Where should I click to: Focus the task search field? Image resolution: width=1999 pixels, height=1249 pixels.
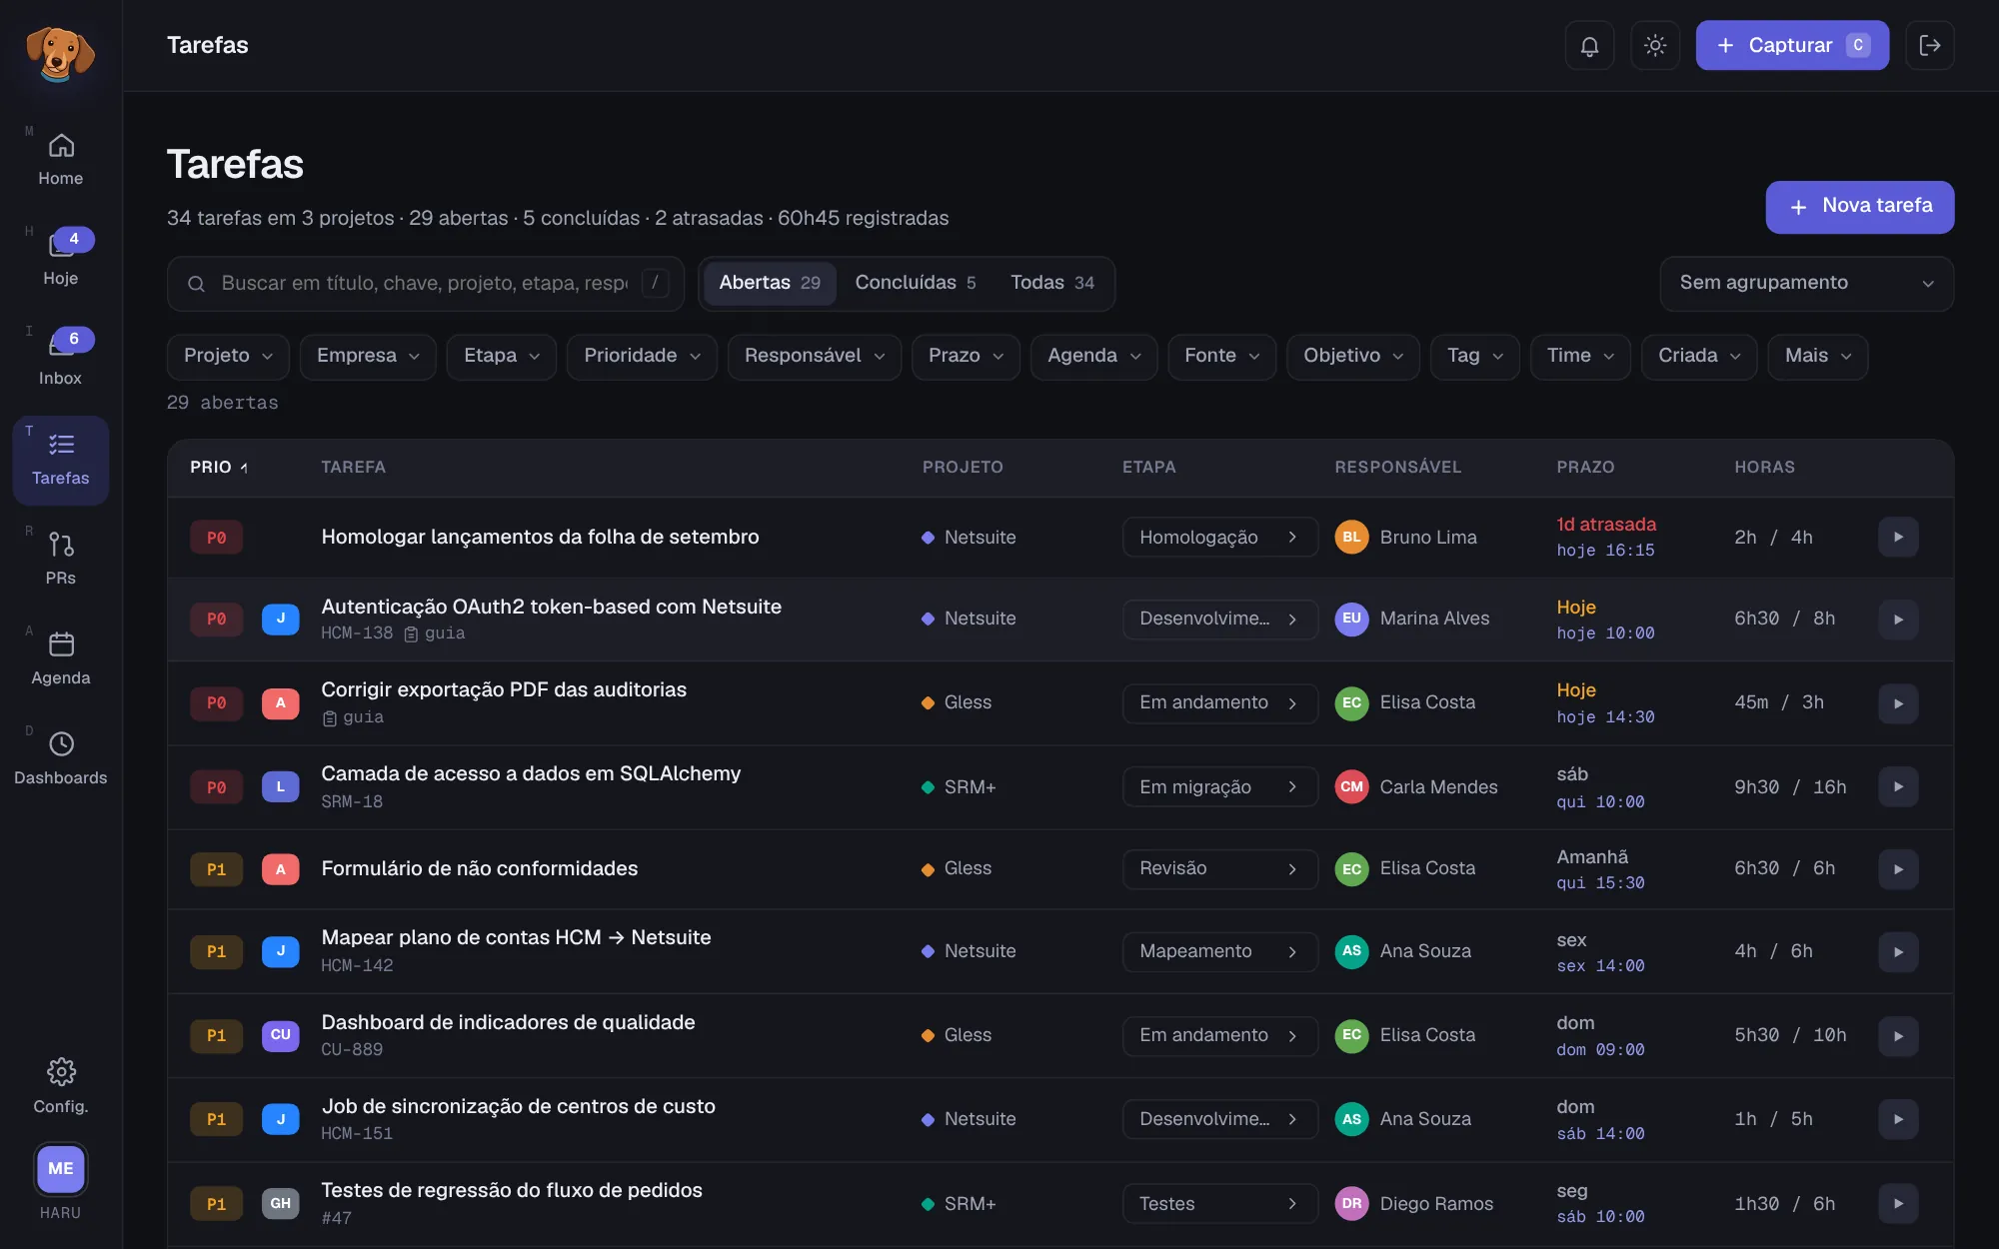pos(426,283)
